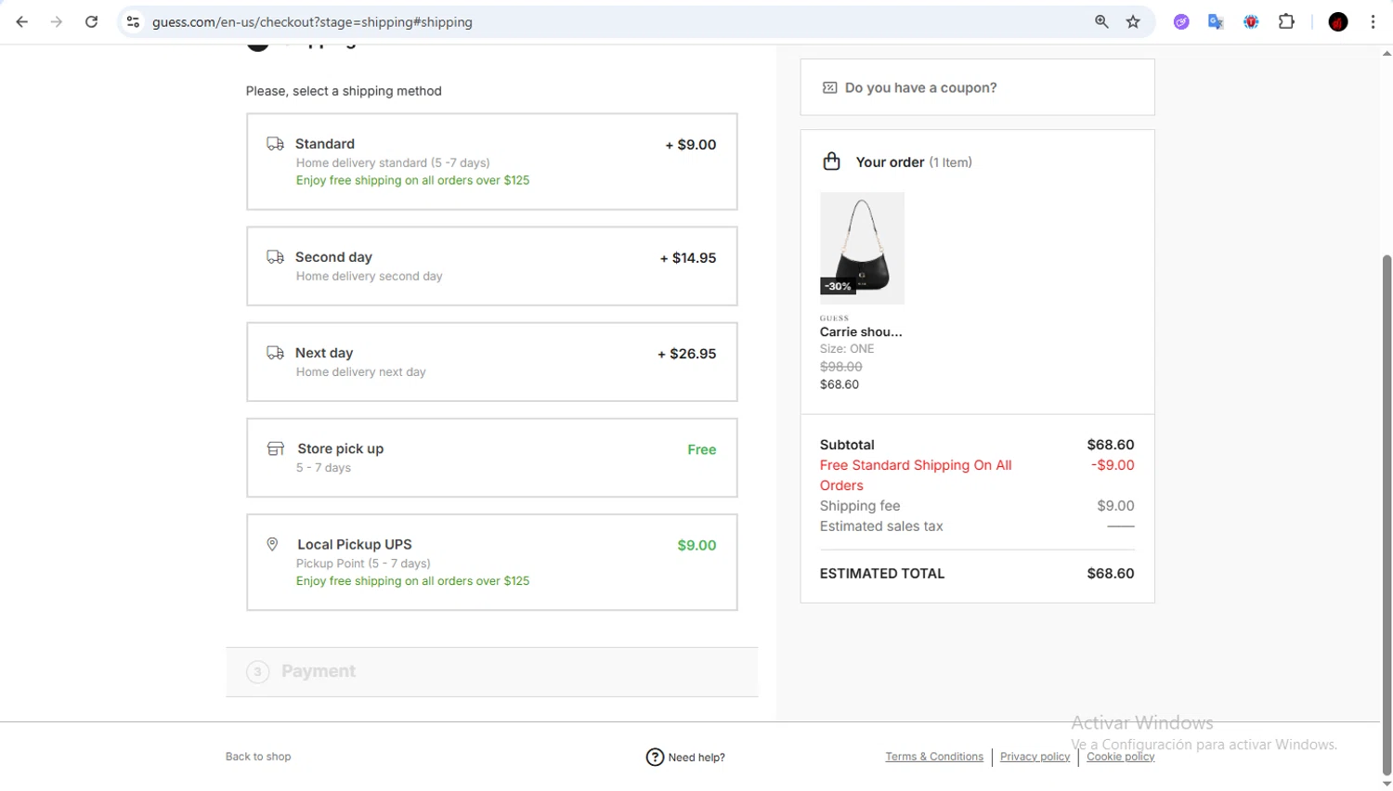
Task: Click the Need help question icon
Action: pyautogui.click(x=655, y=757)
